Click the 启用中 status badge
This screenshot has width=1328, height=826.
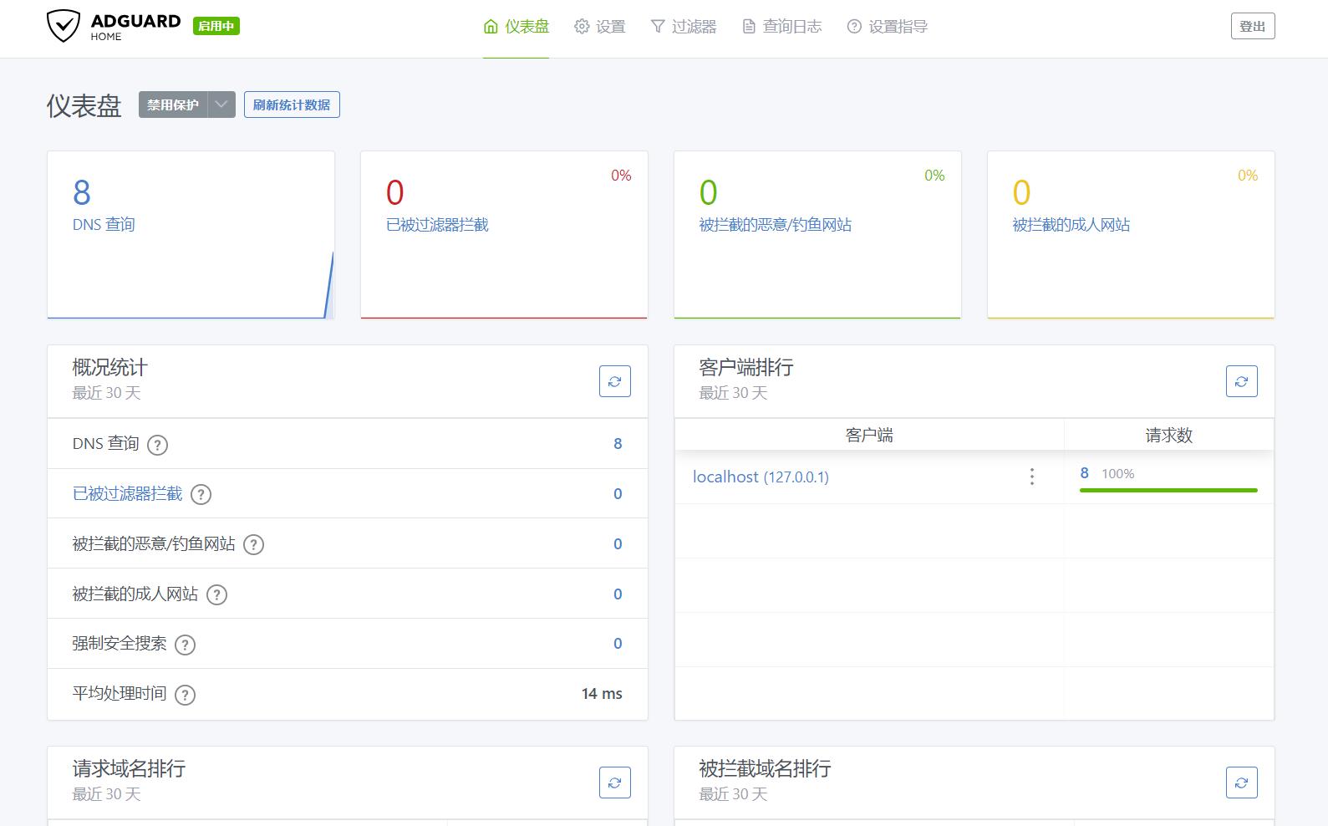(216, 26)
